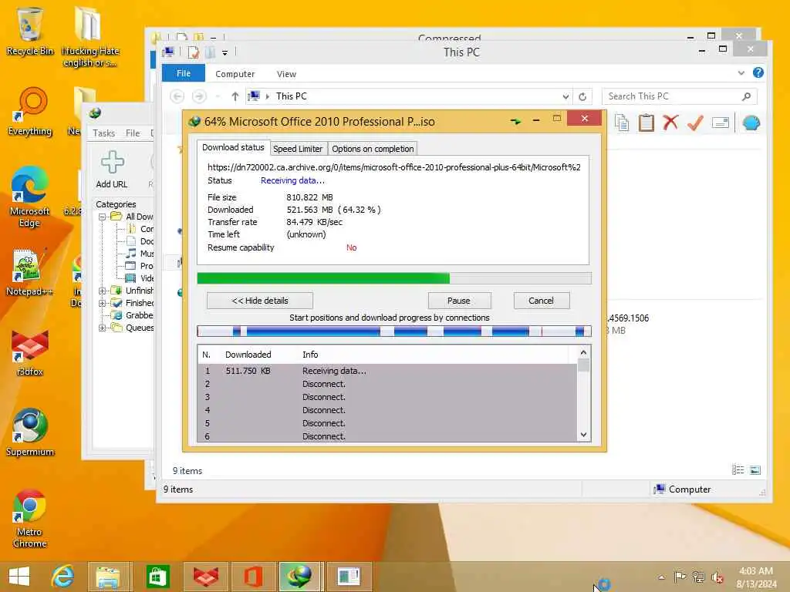Open the Tasks menu in IDM
790x592 pixels.
pos(104,133)
